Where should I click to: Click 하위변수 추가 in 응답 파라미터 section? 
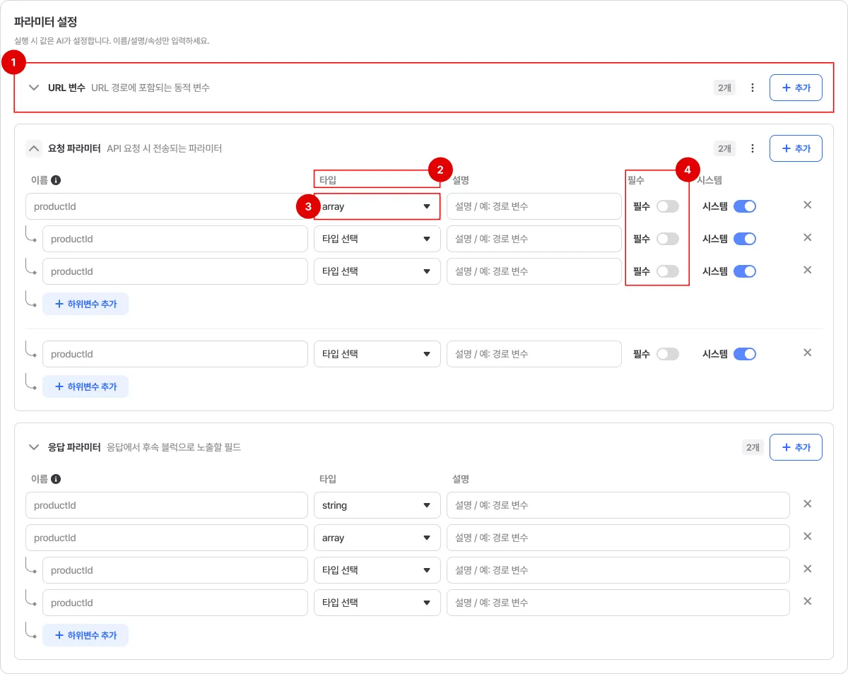(x=86, y=635)
